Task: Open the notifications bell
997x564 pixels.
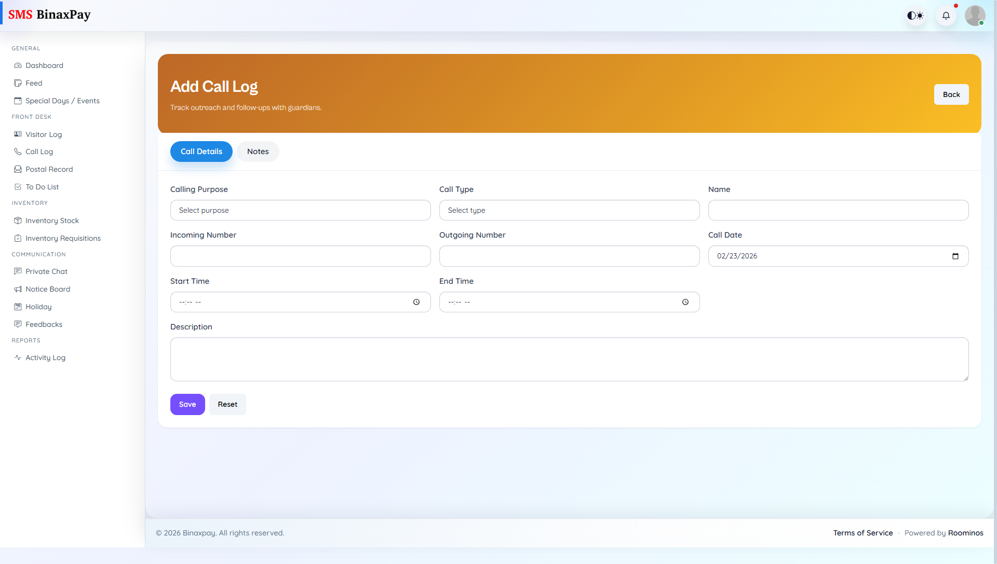Action: pyautogui.click(x=946, y=16)
